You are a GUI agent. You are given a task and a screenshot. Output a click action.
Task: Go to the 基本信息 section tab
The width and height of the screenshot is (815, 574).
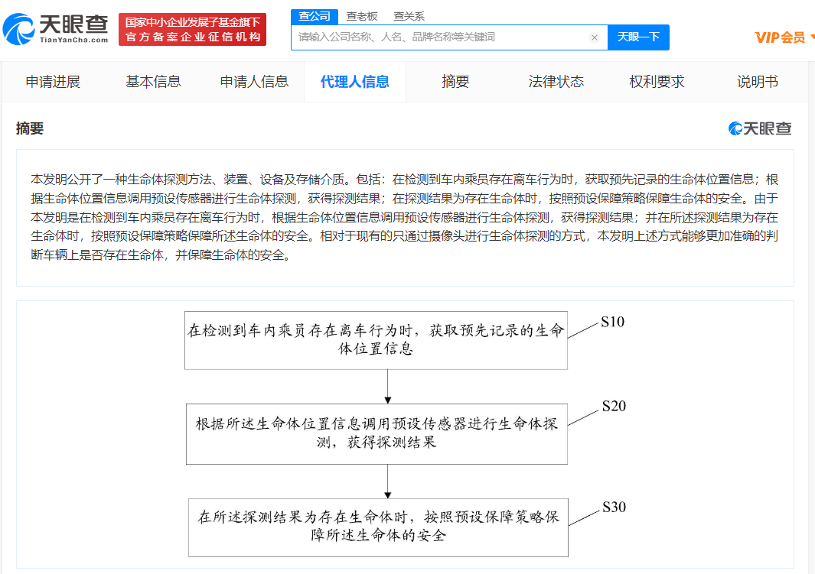point(153,82)
